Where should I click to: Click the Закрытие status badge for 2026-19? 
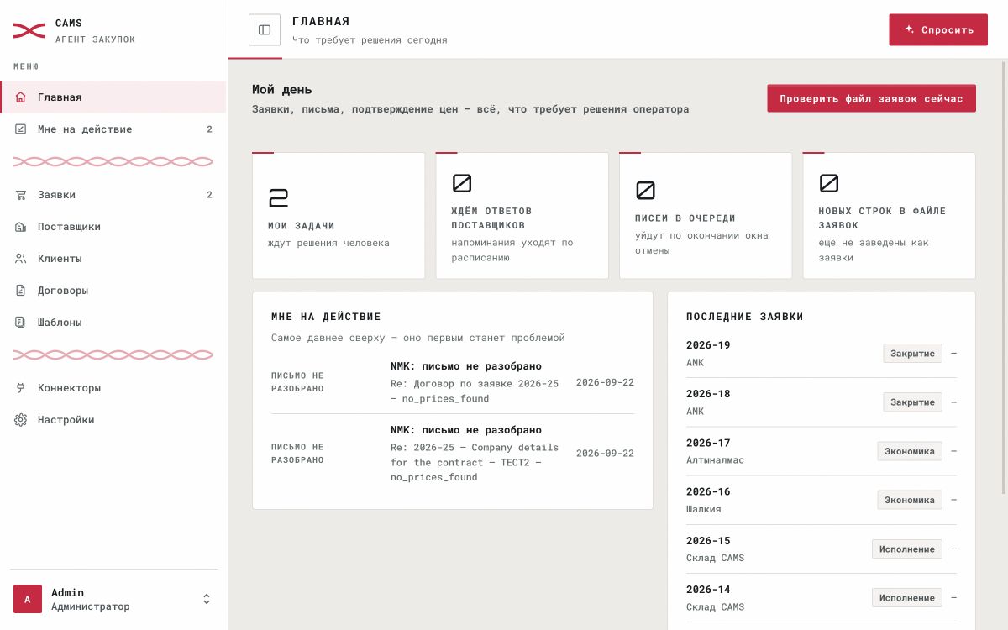[912, 354]
